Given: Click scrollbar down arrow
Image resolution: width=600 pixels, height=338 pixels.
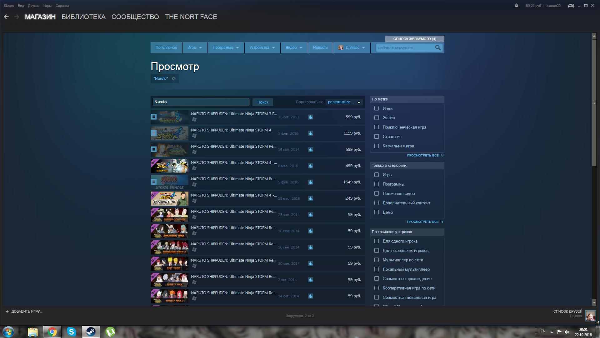Looking at the screenshot, I should (x=594, y=303).
